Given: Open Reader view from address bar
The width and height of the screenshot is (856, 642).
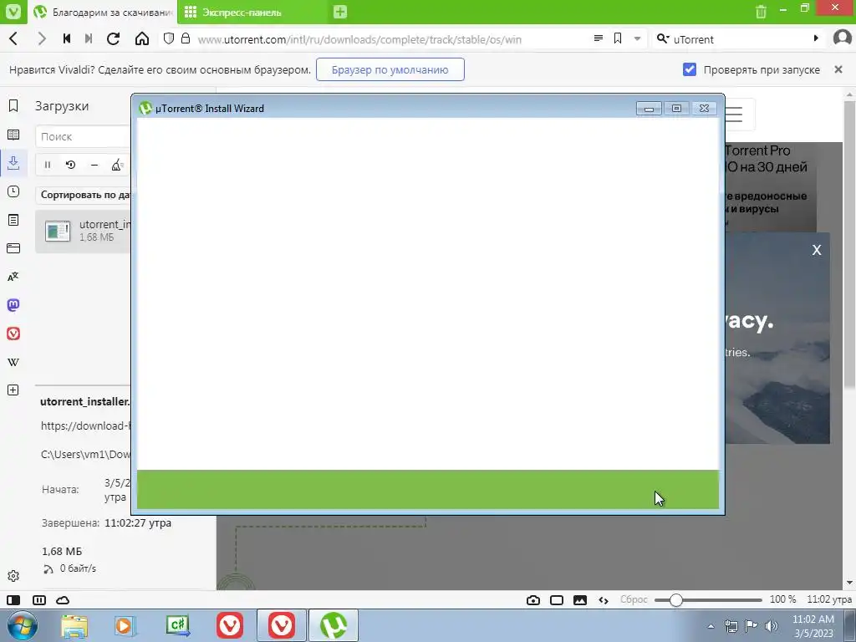Looking at the screenshot, I should (x=599, y=38).
